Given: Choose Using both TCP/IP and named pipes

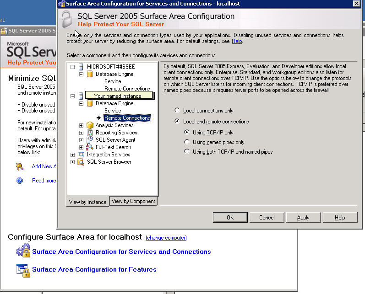Looking at the screenshot, I should [187, 151].
